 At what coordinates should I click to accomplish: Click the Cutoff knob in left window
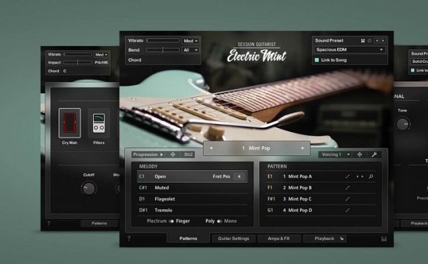click(x=89, y=188)
